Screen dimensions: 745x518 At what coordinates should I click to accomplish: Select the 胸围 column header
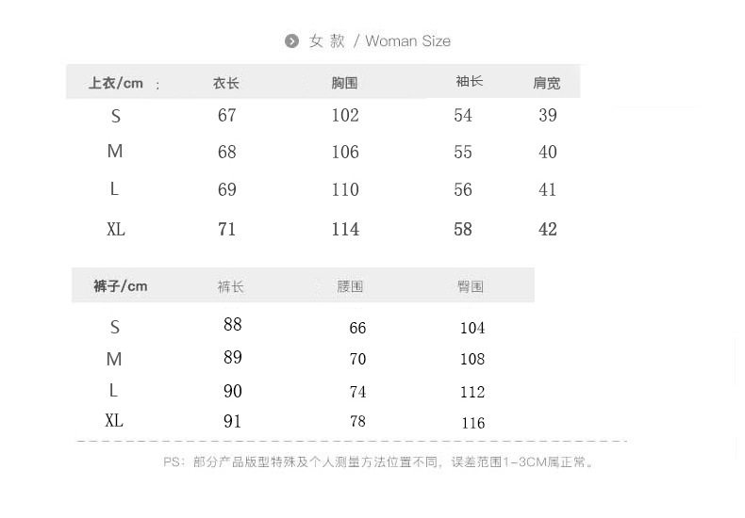[x=344, y=83]
